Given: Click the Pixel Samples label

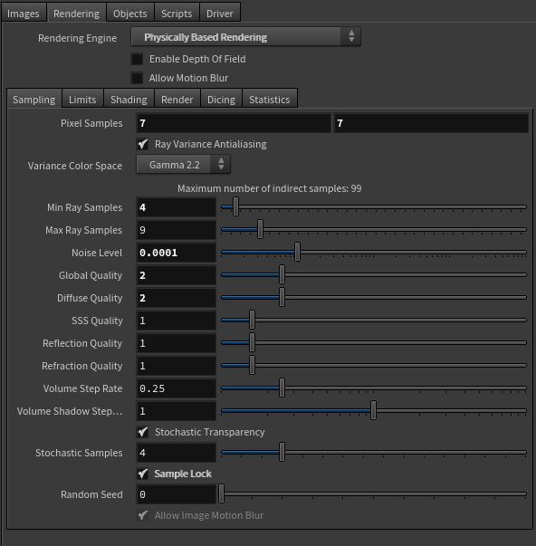Looking at the screenshot, I should (x=91, y=123).
